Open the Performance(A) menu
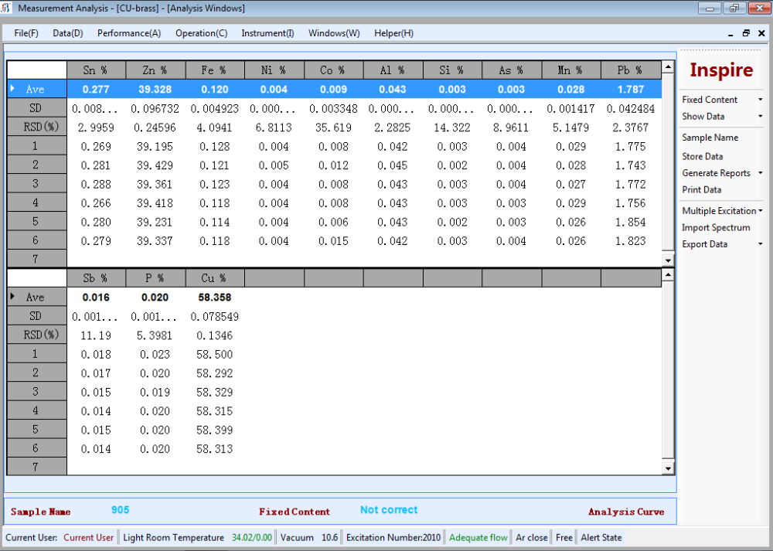Viewport: 773px width, 551px height. (x=129, y=33)
